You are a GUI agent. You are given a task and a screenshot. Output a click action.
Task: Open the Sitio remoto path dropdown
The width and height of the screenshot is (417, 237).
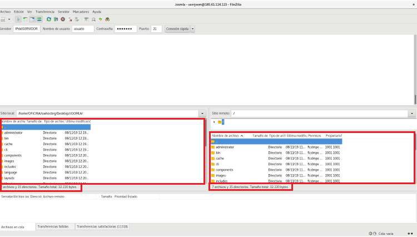(412, 113)
